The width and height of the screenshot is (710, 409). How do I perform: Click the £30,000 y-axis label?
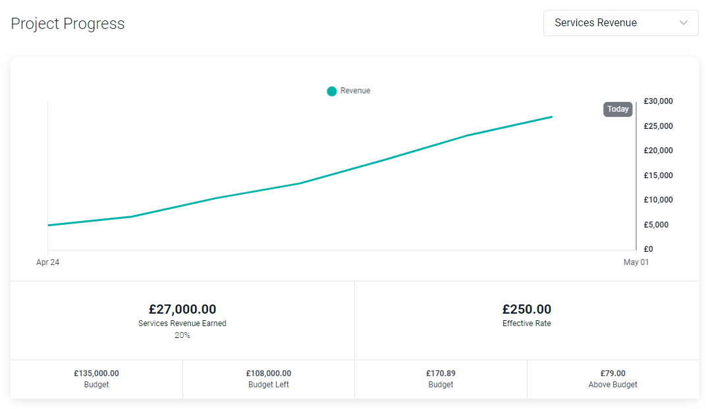[x=658, y=101]
